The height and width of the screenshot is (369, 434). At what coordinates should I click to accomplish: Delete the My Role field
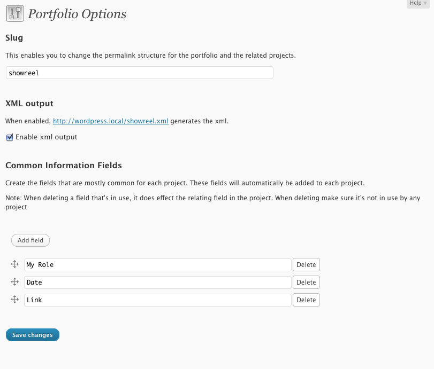click(x=306, y=264)
